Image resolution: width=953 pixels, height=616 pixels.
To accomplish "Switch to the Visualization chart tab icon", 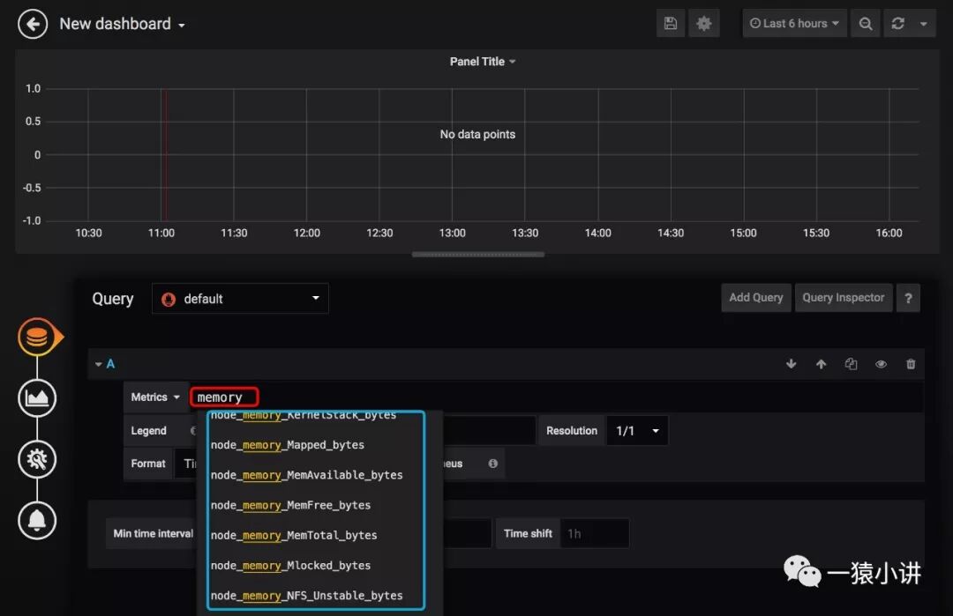I will (37, 398).
